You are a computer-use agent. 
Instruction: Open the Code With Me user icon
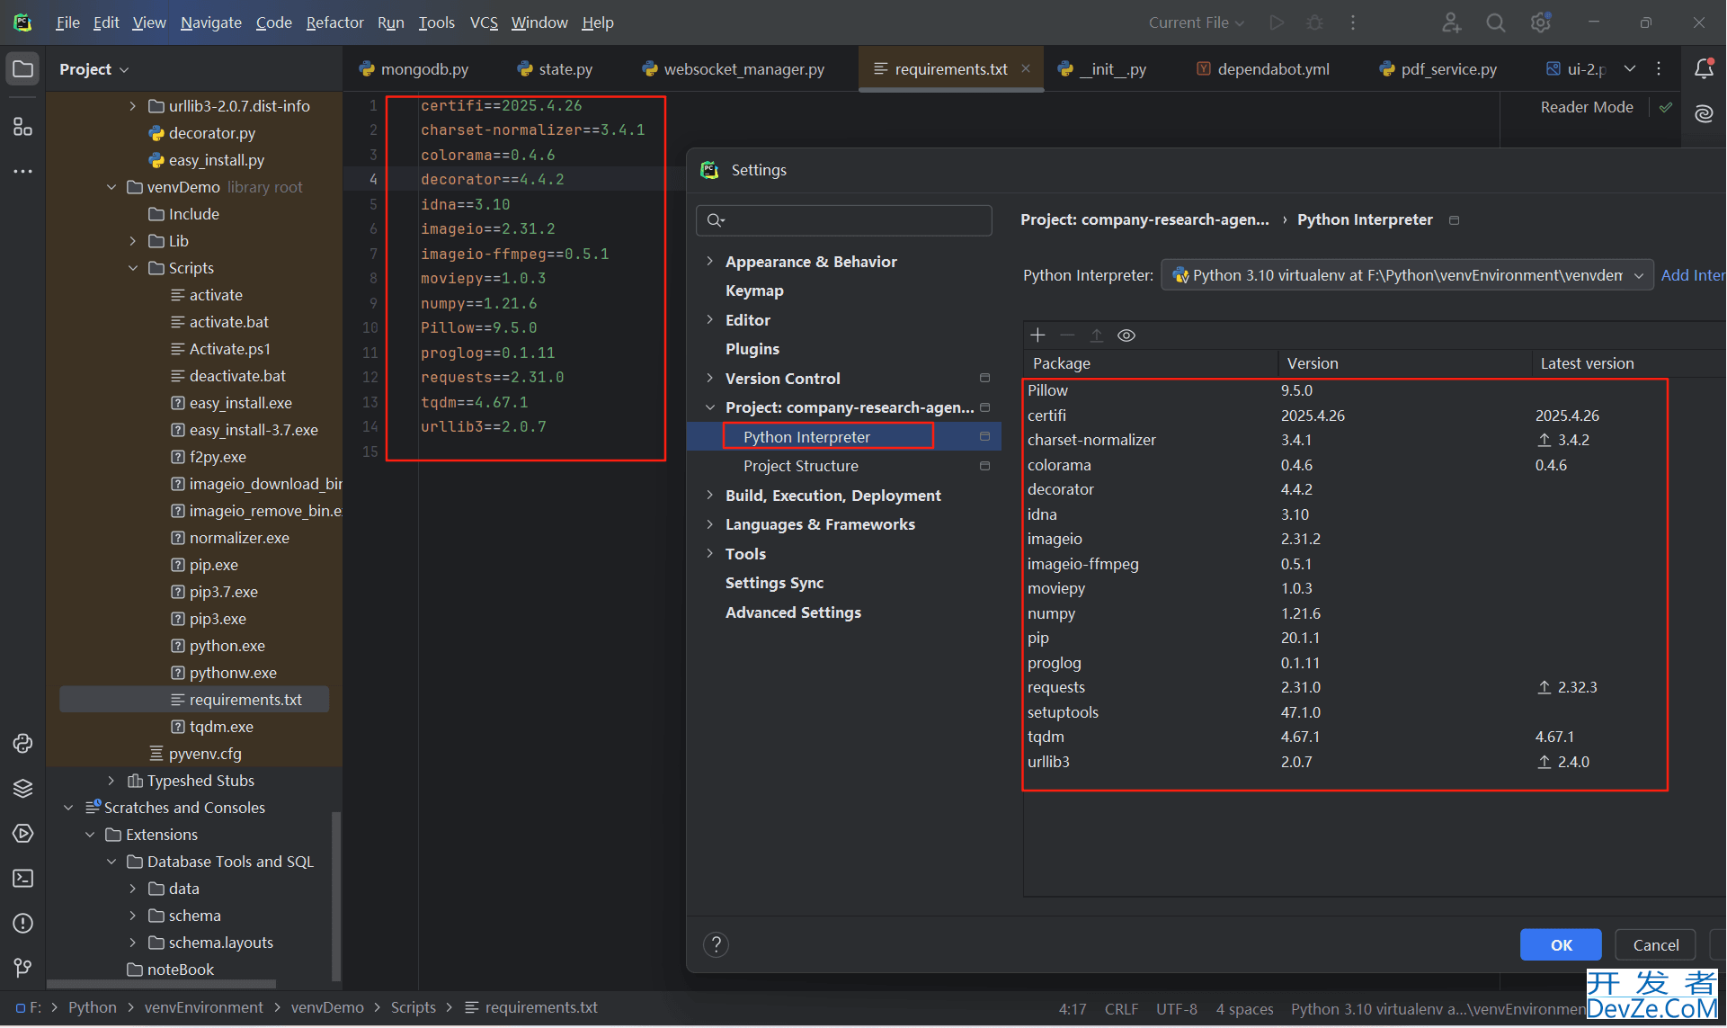coord(1451,22)
